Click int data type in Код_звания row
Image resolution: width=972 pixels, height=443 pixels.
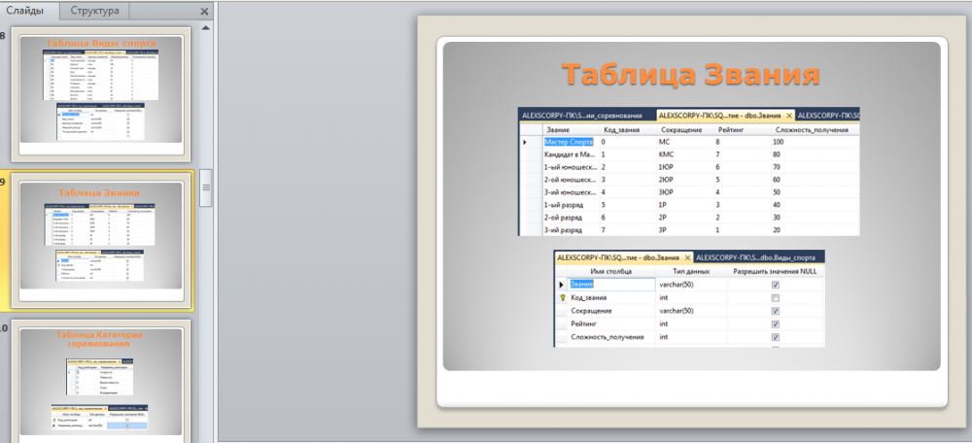[691, 298]
